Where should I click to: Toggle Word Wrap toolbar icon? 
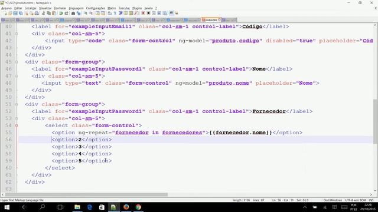tap(110, 13)
